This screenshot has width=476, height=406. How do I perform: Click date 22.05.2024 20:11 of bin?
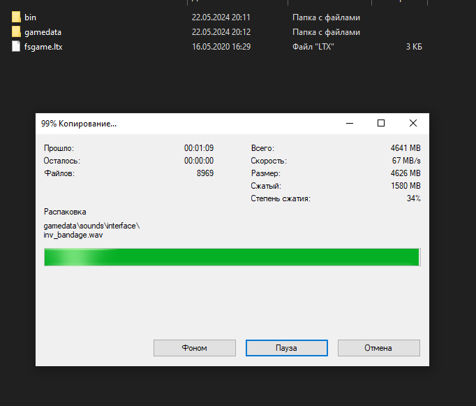coord(221,17)
